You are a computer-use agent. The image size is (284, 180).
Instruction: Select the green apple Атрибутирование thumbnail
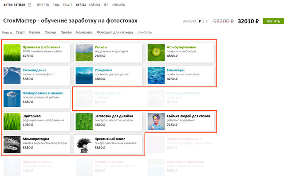coord(156,53)
